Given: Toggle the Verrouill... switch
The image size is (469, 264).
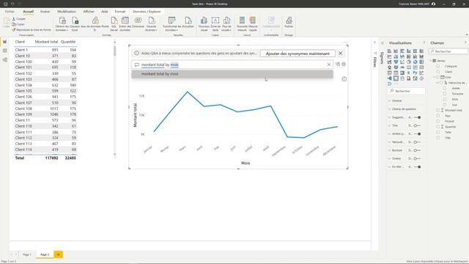Looking at the screenshot, I should tap(417, 142).
